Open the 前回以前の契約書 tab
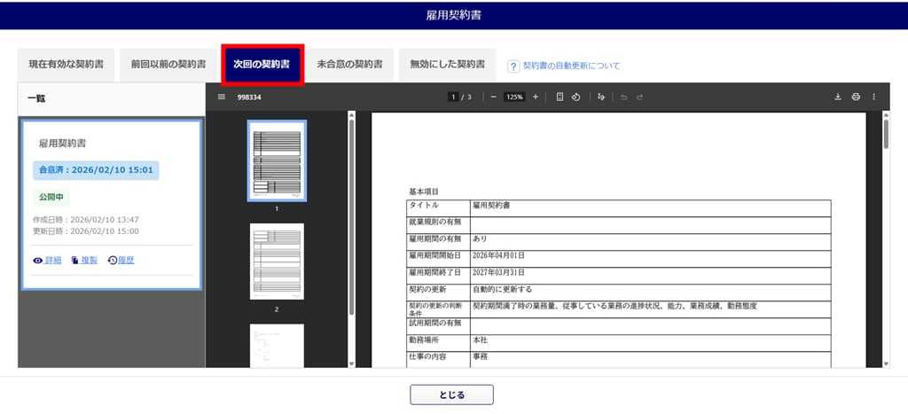The image size is (908, 414). (x=168, y=65)
